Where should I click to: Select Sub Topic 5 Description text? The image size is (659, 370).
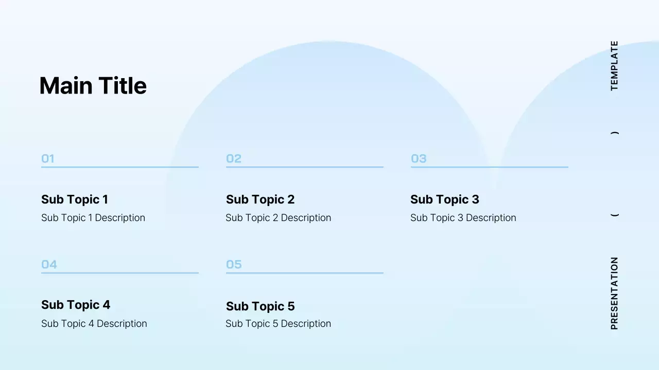pos(278,324)
